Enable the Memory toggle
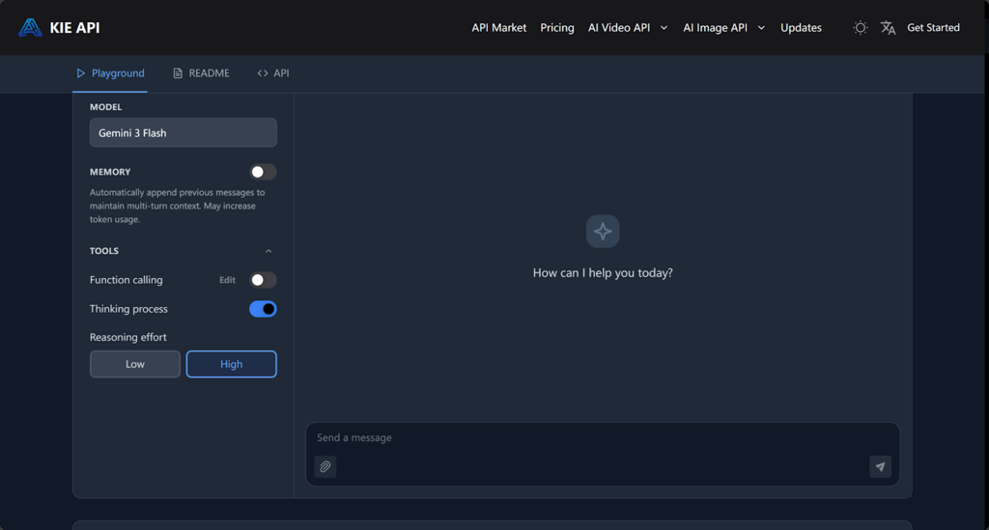This screenshot has width=989, height=530. coord(263,172)
